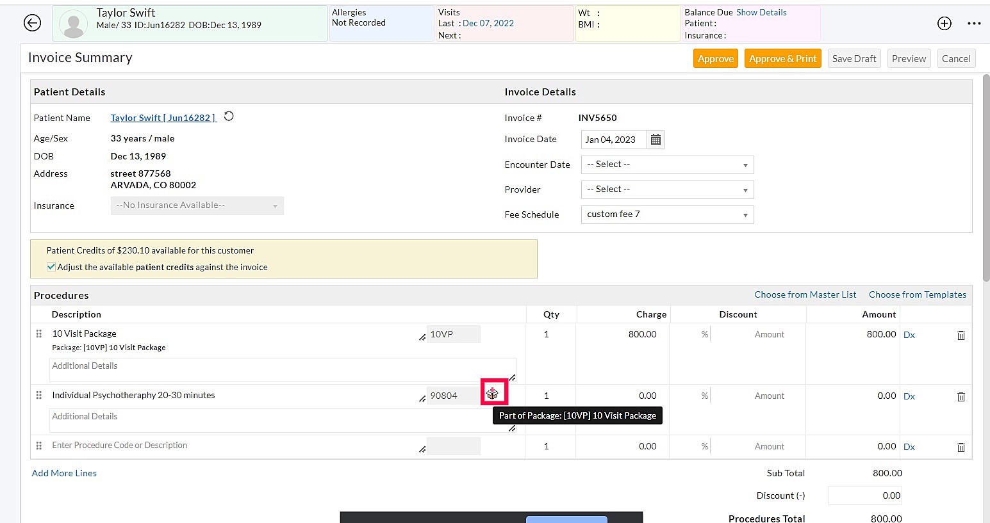The width and height of the screenshot is (990, 523).
Task: Expand the Encounter Date selector
Action: click(x=666, y=165)
